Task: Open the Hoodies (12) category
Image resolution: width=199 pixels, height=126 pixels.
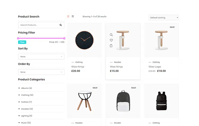Action: click(x=27, y=109)
